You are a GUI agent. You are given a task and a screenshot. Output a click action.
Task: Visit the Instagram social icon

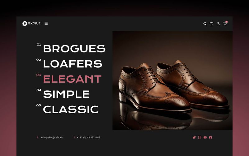(x=200, y=137)
